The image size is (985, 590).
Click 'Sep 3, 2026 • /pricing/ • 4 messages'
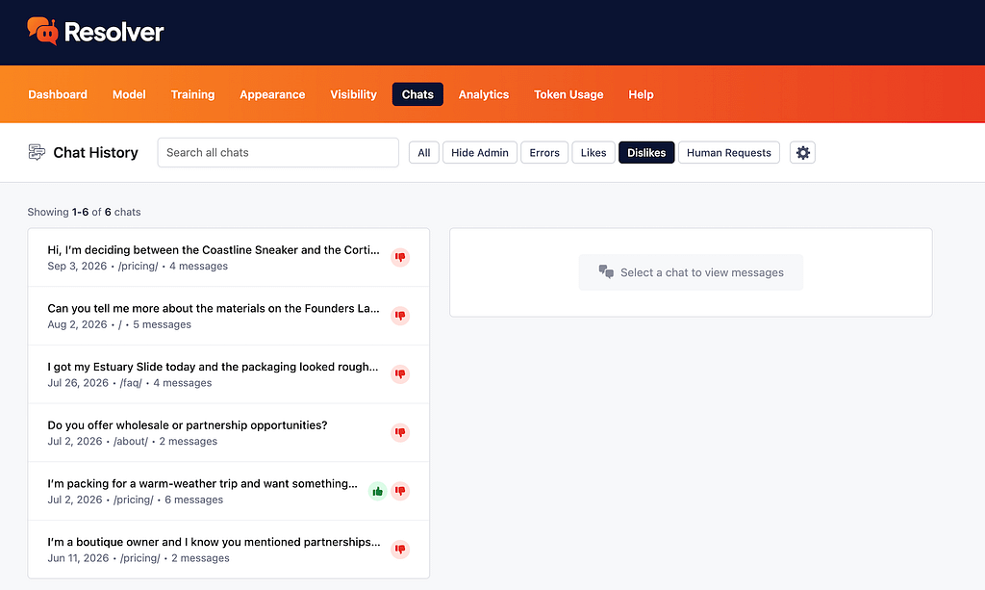point(138,266)
